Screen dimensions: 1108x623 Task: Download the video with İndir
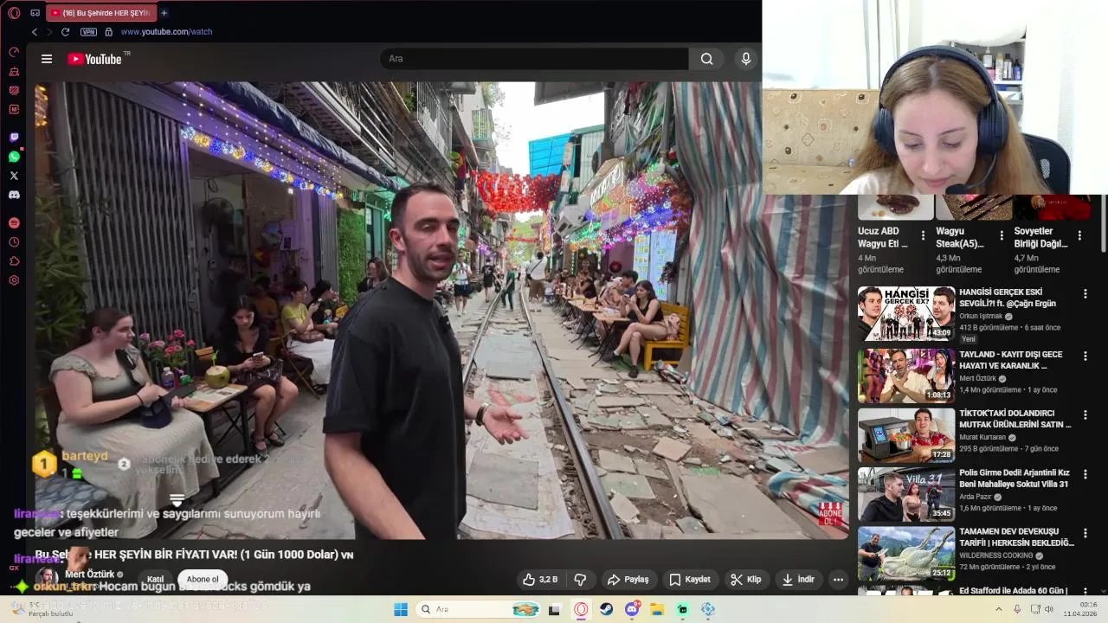coord(798,580)
